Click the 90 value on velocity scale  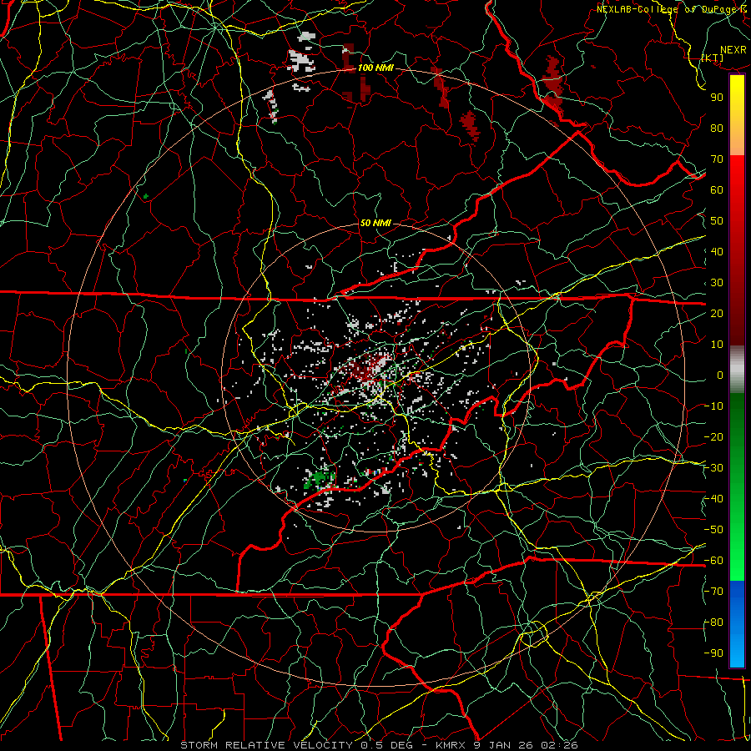(x=717, y=98)
